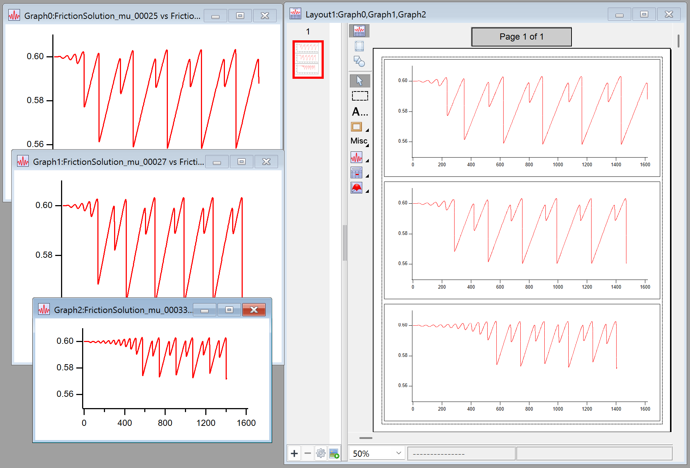Screen dimensions: 690x468
Task: Select the arrow operate tool
Action: 359,81
